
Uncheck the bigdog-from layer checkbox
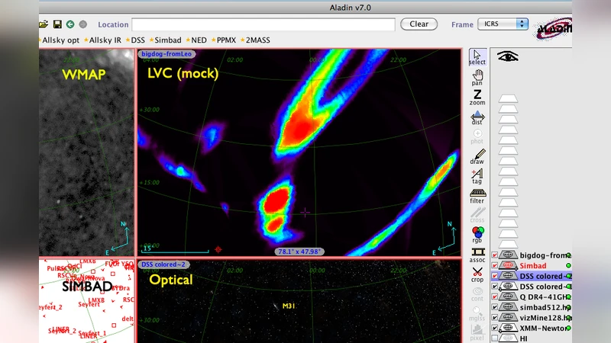point(495,255)
